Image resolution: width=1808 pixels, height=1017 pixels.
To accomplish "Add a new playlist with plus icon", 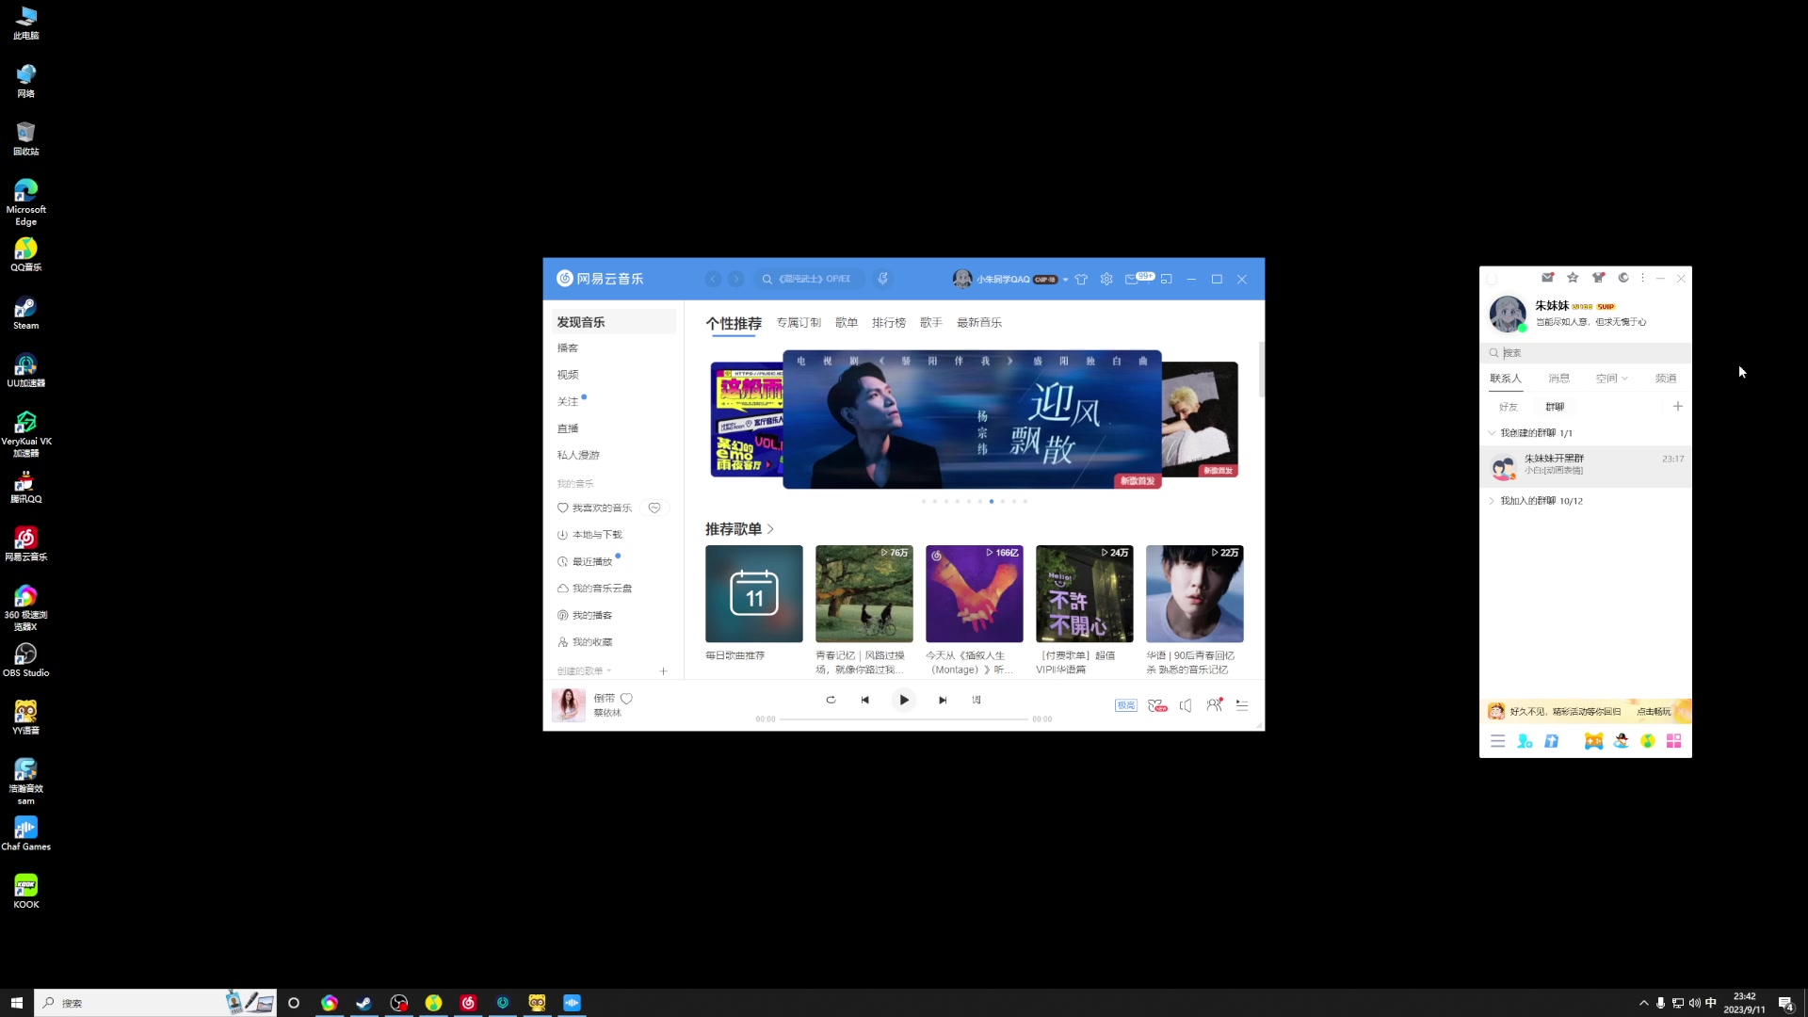I will (663, 671).
